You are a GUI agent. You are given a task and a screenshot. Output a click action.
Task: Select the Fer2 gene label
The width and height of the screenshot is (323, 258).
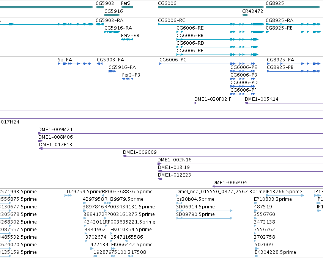126,3
